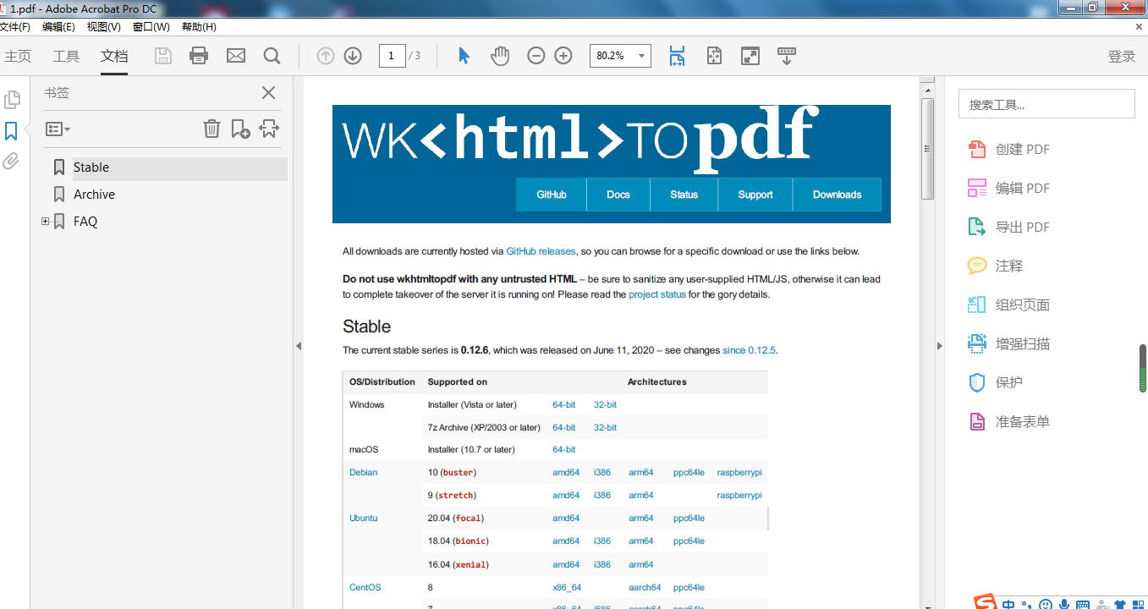
Task: Open the 编辑 PDF tool
Action: 1008,189
